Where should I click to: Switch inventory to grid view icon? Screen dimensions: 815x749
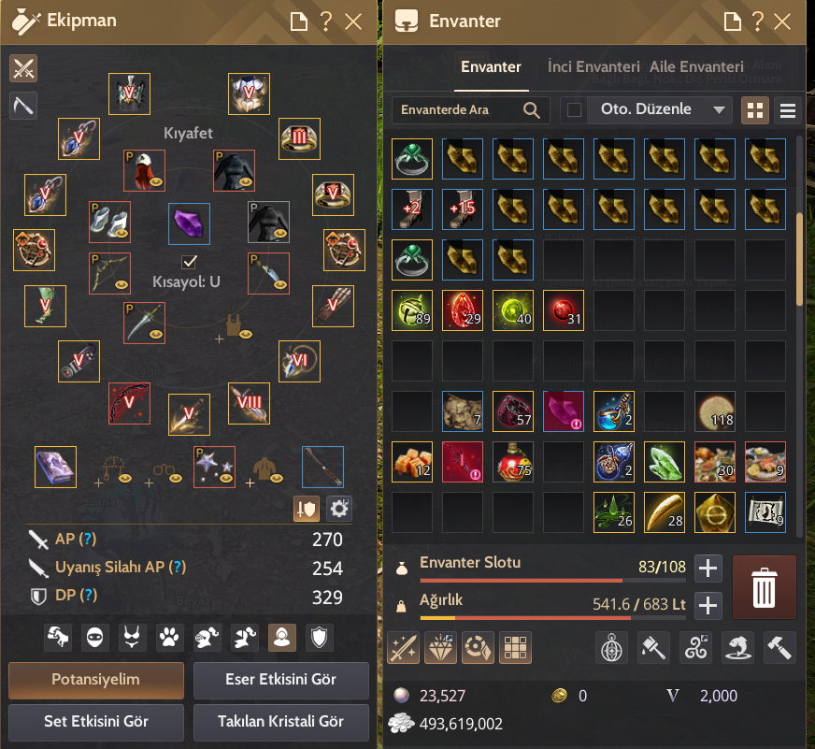754,110
